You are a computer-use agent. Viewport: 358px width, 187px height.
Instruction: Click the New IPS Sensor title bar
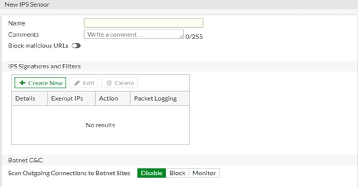click(27, 4)
